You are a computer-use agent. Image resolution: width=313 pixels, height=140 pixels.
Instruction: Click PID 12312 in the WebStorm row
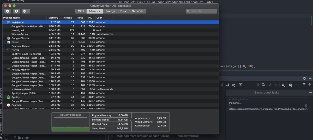click(91, 22)
